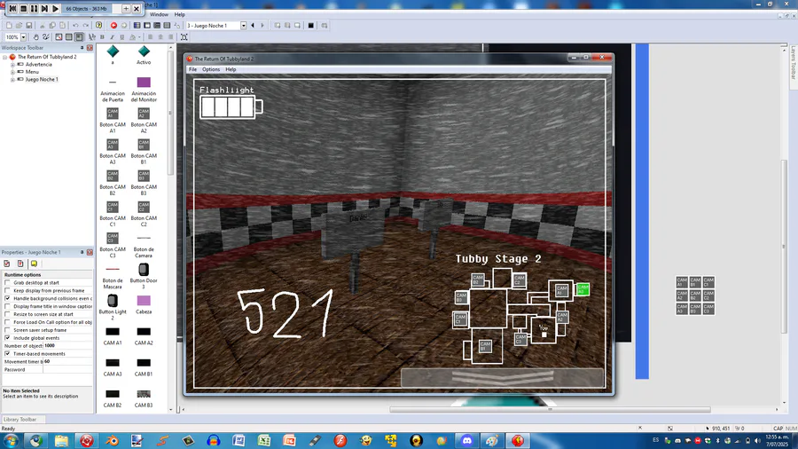Enable Force Load On Call option

tap(7, 322)
